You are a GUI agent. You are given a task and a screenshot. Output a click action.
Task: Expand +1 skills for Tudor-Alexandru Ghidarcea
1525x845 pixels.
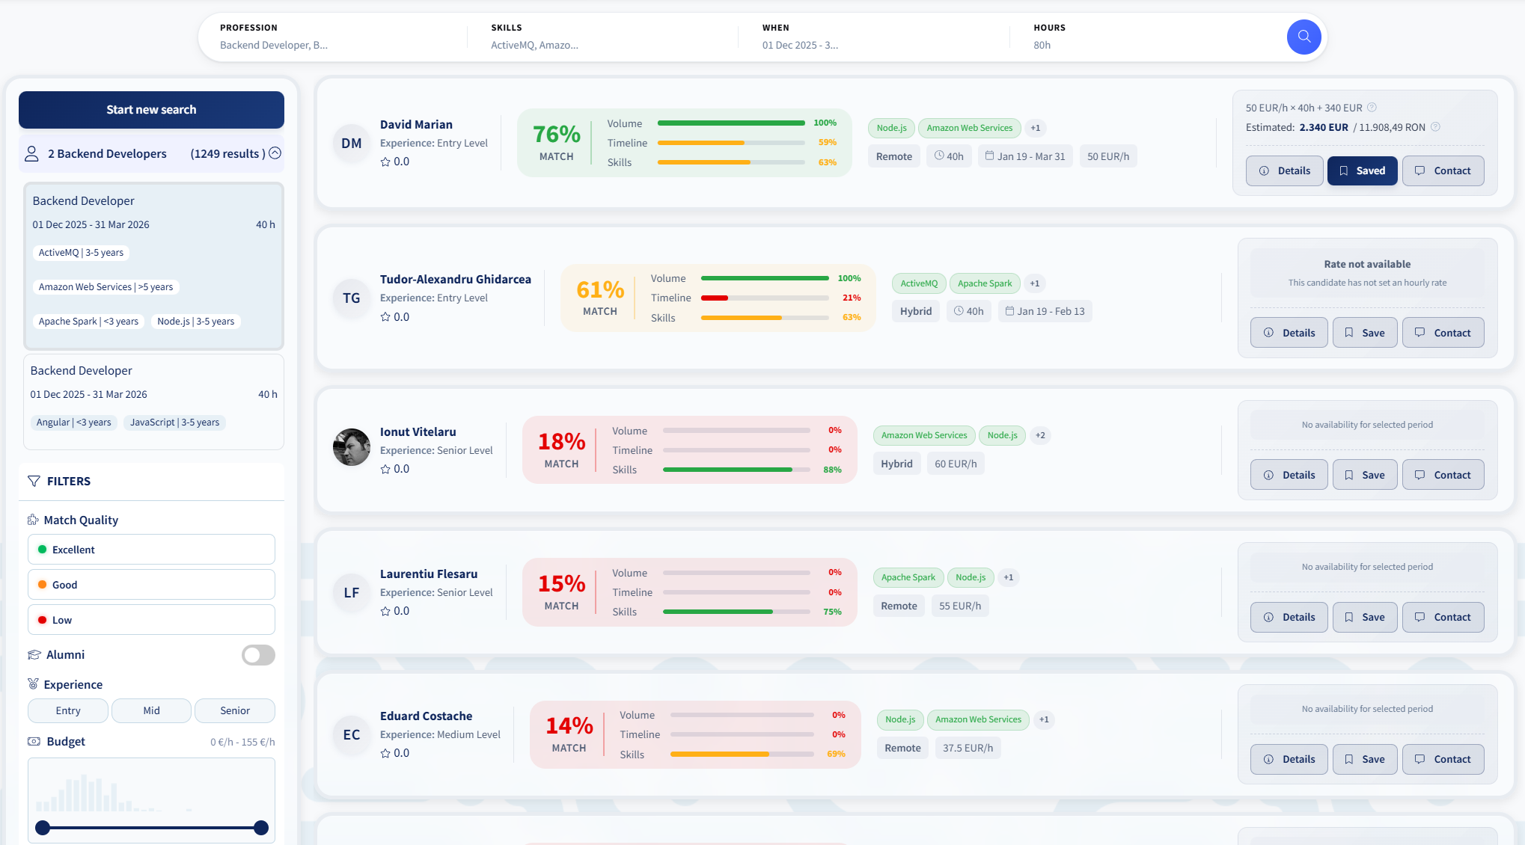1034,283
